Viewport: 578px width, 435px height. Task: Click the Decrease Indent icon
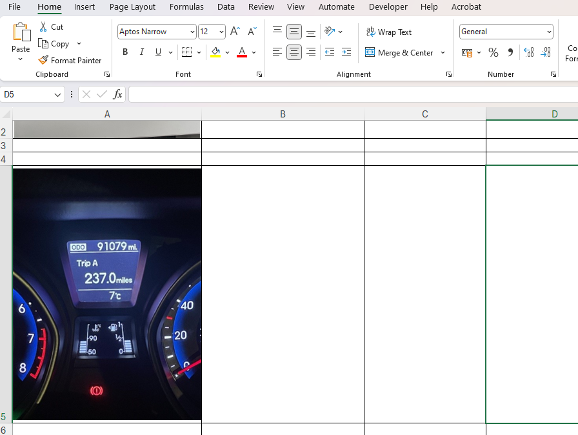(330, 52)
